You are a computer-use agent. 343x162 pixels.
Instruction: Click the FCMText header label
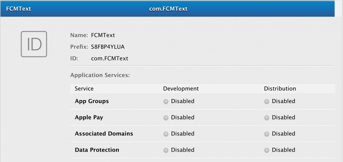tap(18, 9)
